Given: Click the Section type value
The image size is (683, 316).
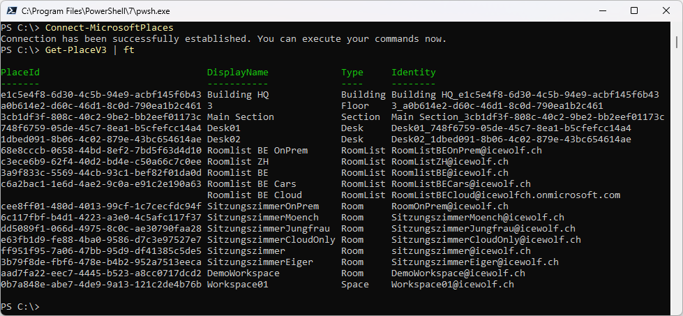Looking at the screenshot, I should (361, 116).
